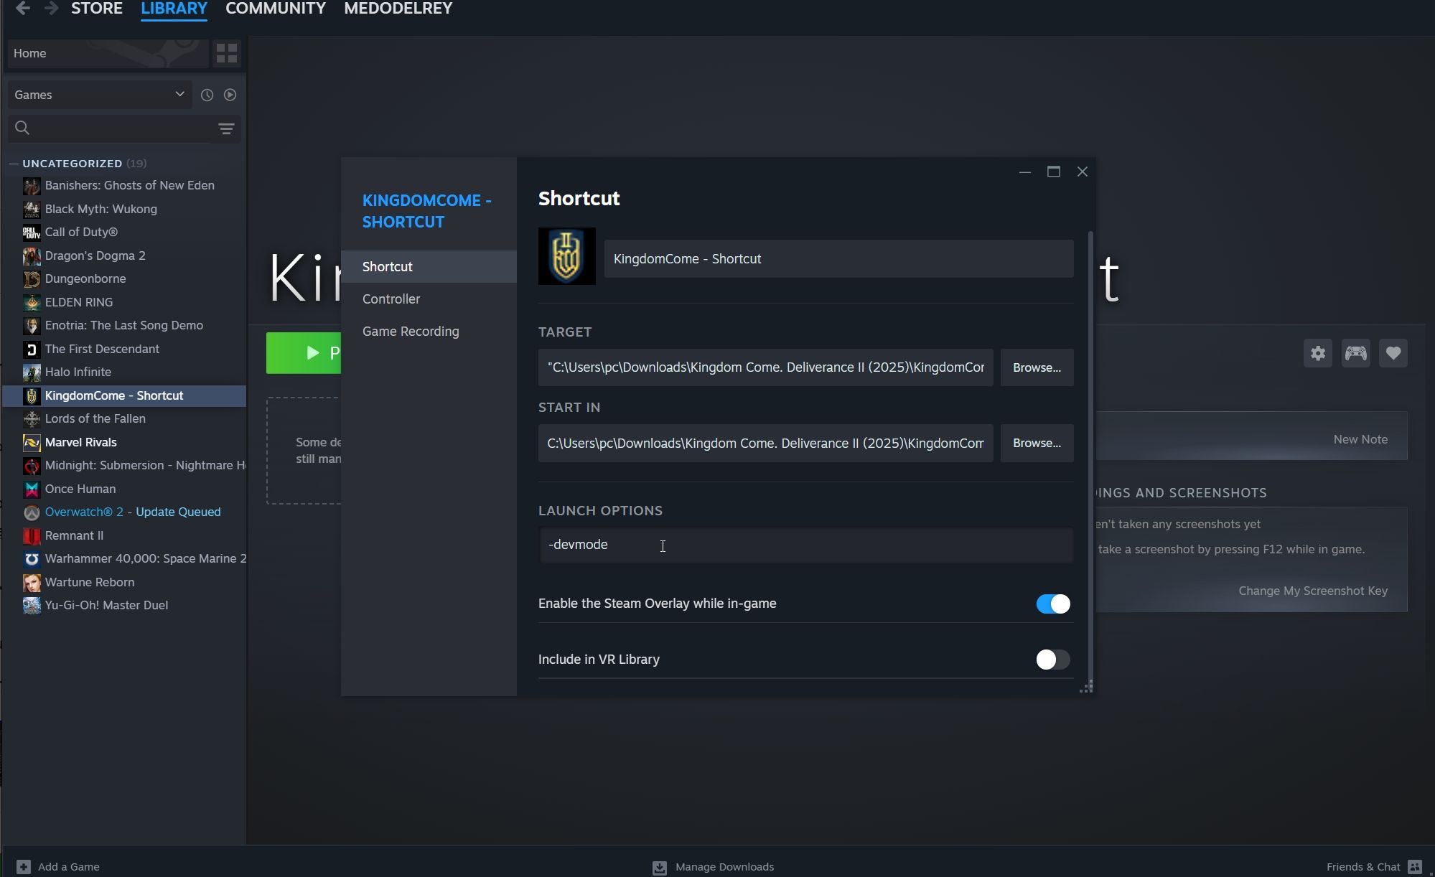Click Browse button for TARGET field

coord(1037,367)
